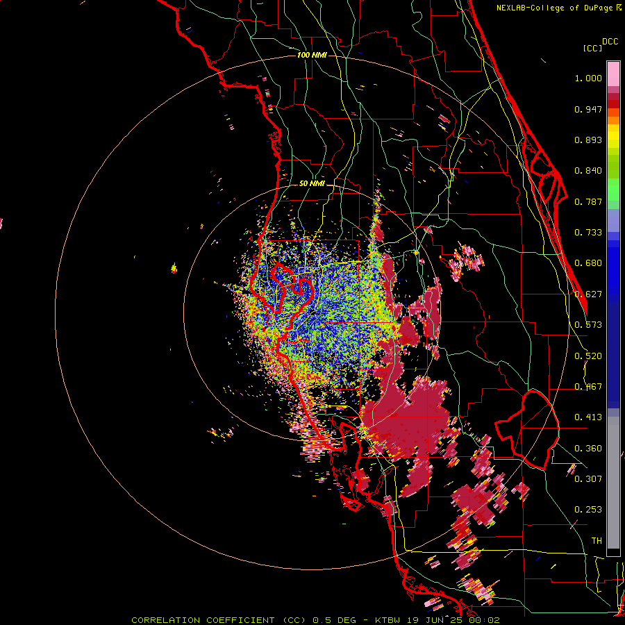Click the 0.253 scale value

[588, 510]
